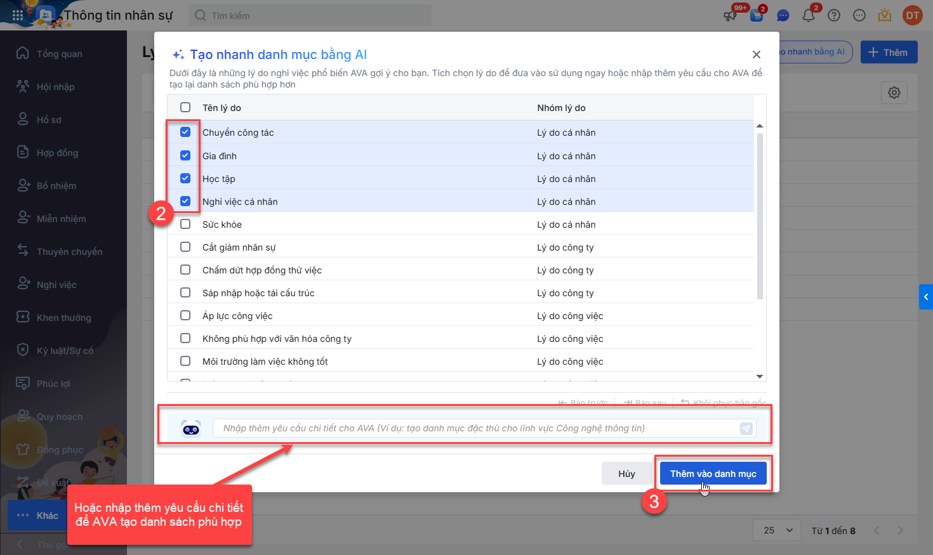Close the AI quick-create dialog
Screen dimensions: 933x555
(756, 55)
